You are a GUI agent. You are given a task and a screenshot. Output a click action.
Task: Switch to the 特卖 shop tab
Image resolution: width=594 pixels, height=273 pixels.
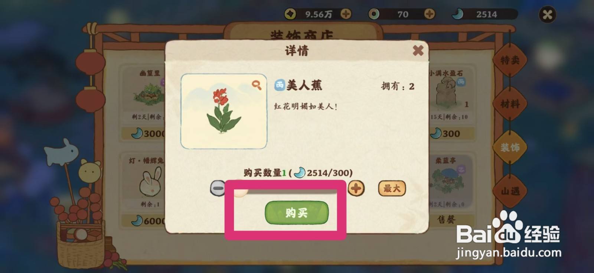click(510, 60)
